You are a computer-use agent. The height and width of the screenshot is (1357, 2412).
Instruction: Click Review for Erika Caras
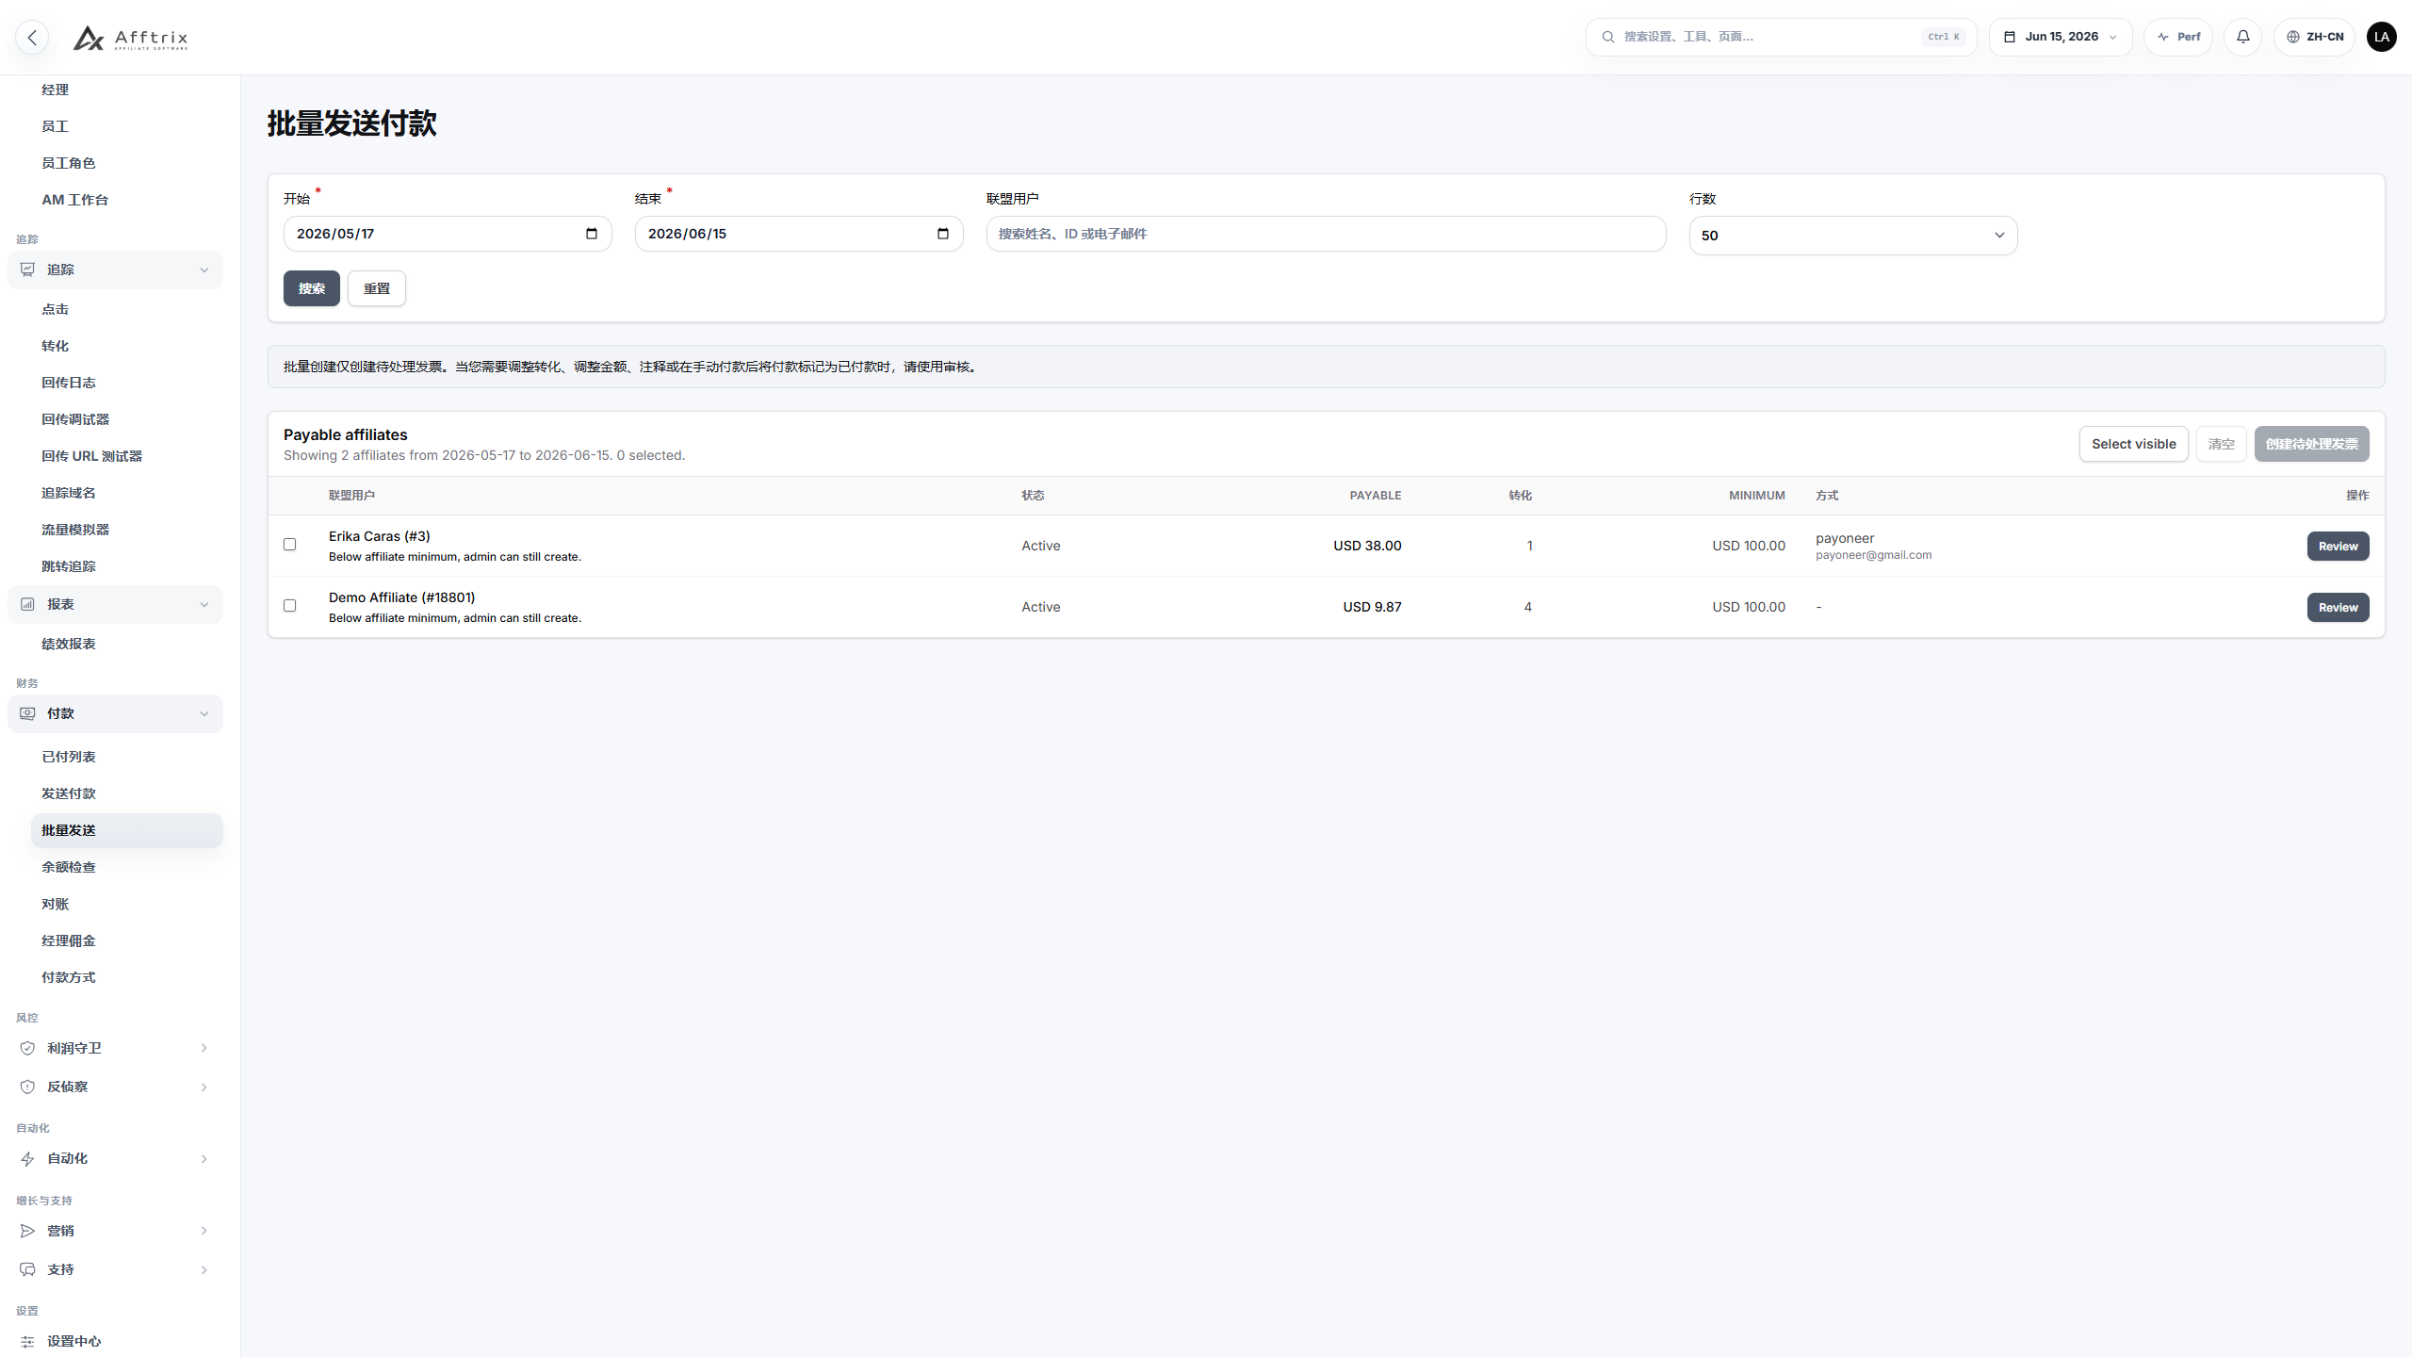coord(2338,546)
